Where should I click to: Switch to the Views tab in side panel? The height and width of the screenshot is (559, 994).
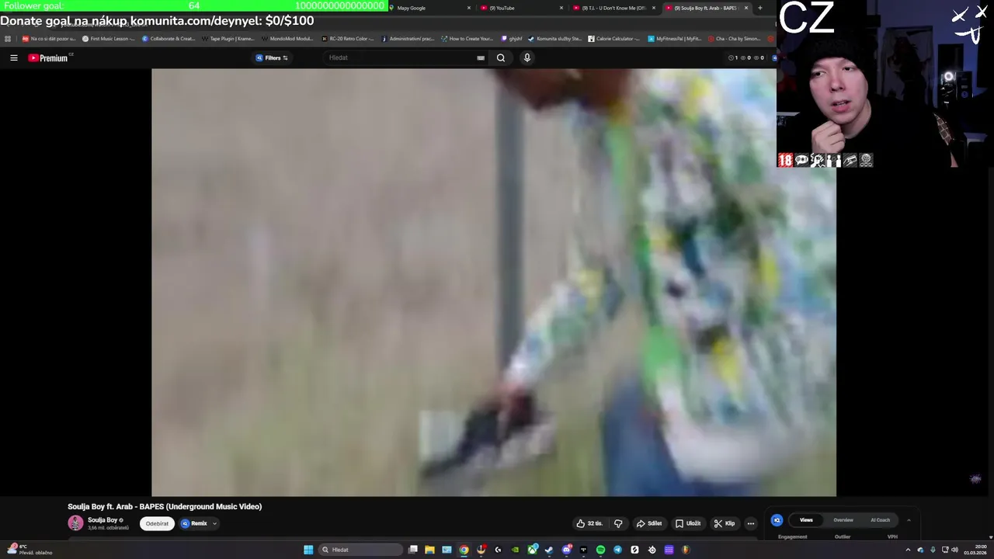(x=806, y=520)
